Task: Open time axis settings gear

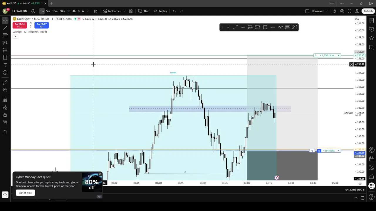Action: pyautogui.click(x=360, y=183)
